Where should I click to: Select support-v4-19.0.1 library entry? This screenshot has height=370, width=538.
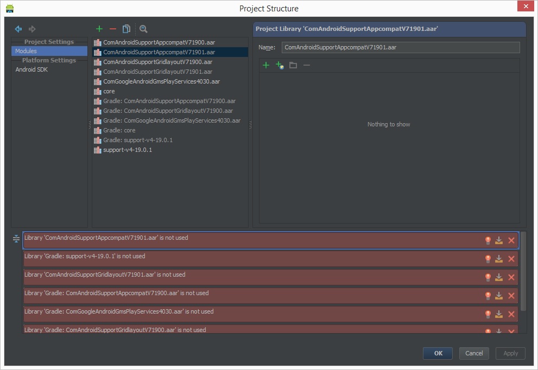pos(170,150)
